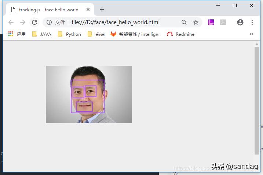Bookmark this page with the star icon
The width and height of the screenshot is (263, 175).
196,22
